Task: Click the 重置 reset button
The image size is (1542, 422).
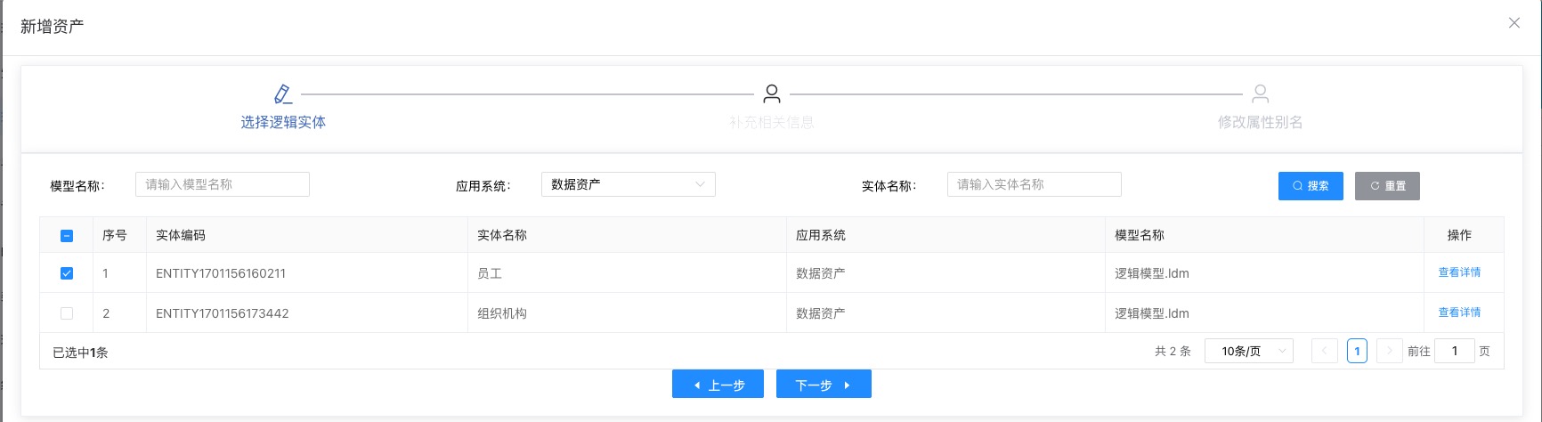Action: click(1387, 186)
